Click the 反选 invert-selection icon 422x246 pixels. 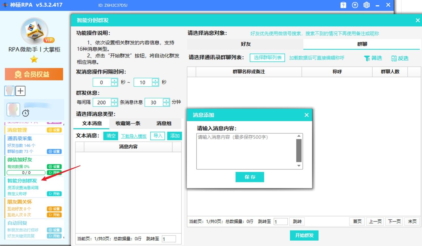pyautogui.click(x=393, y=58)
